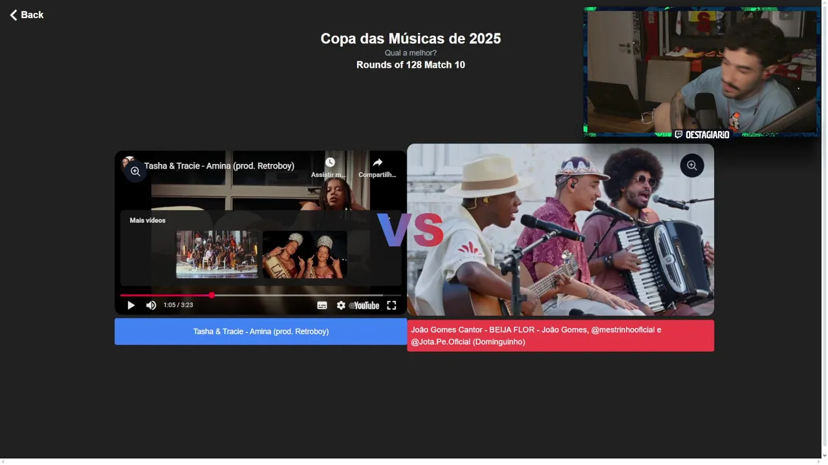Mute the YouTube player volume
Screen dimensions: 828x465
(151, 305)
